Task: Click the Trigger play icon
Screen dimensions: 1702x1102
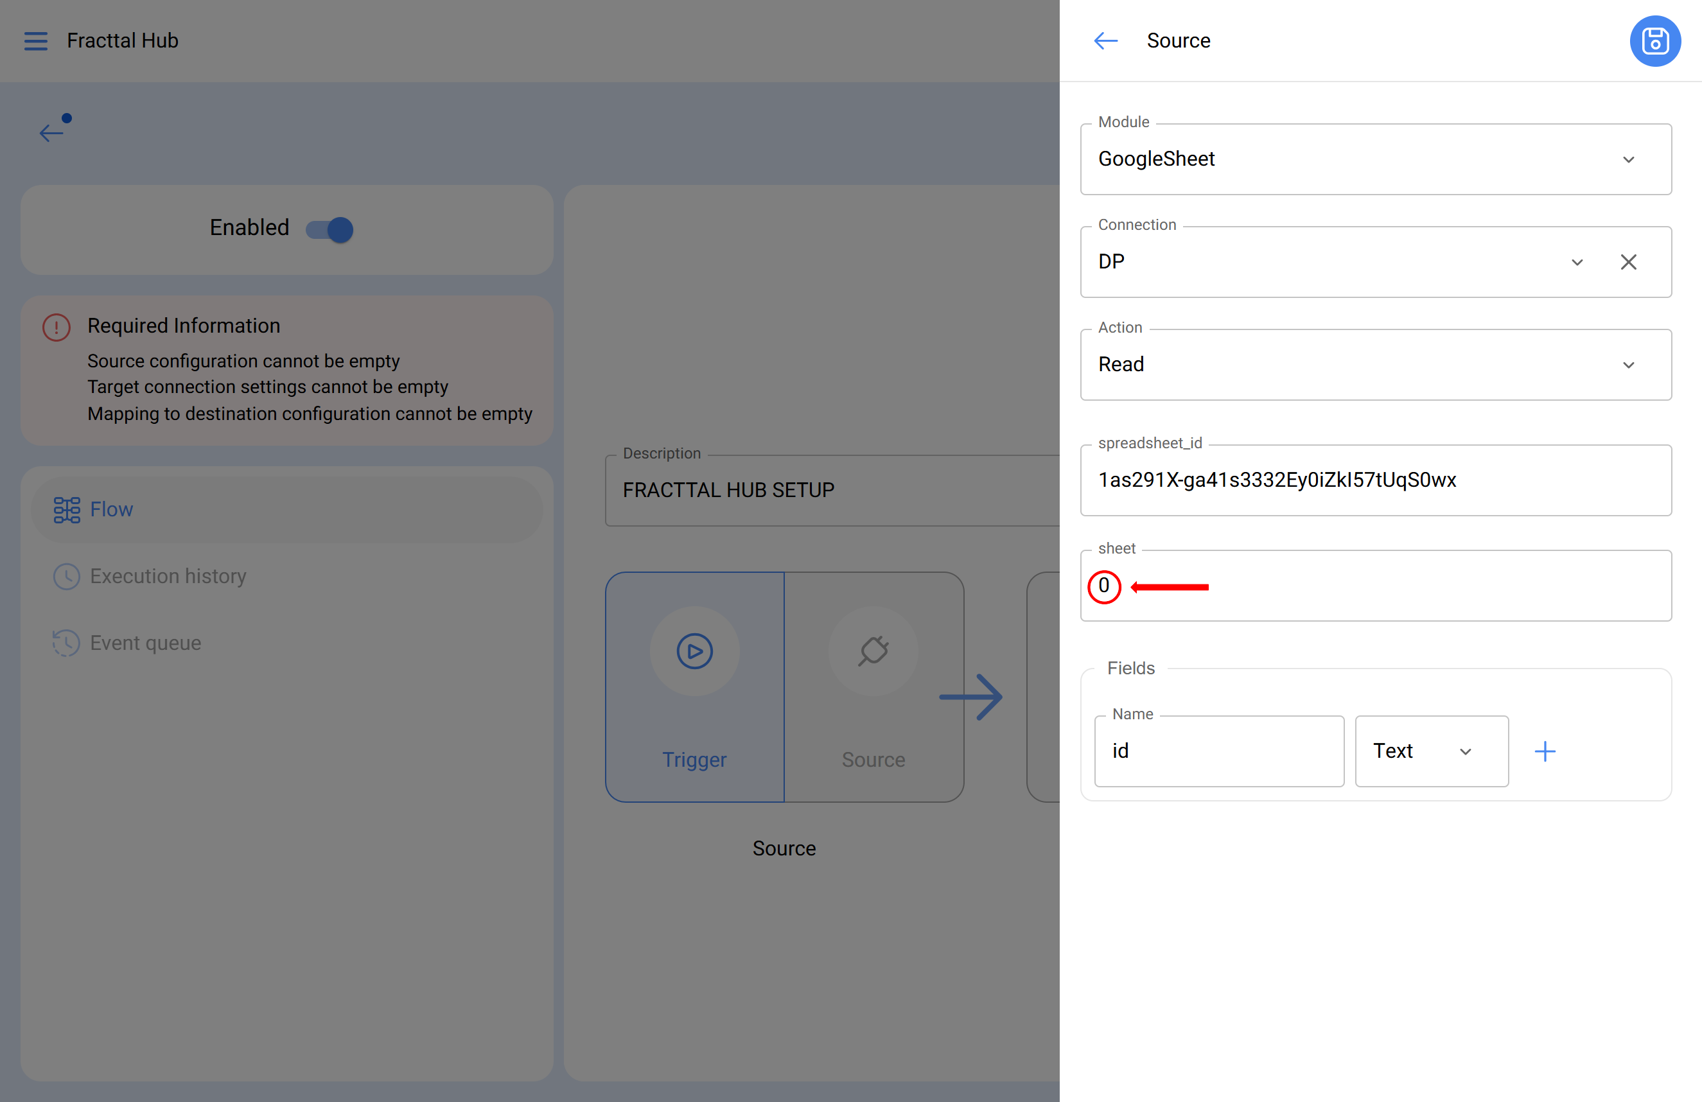Action: coord(694,651)
